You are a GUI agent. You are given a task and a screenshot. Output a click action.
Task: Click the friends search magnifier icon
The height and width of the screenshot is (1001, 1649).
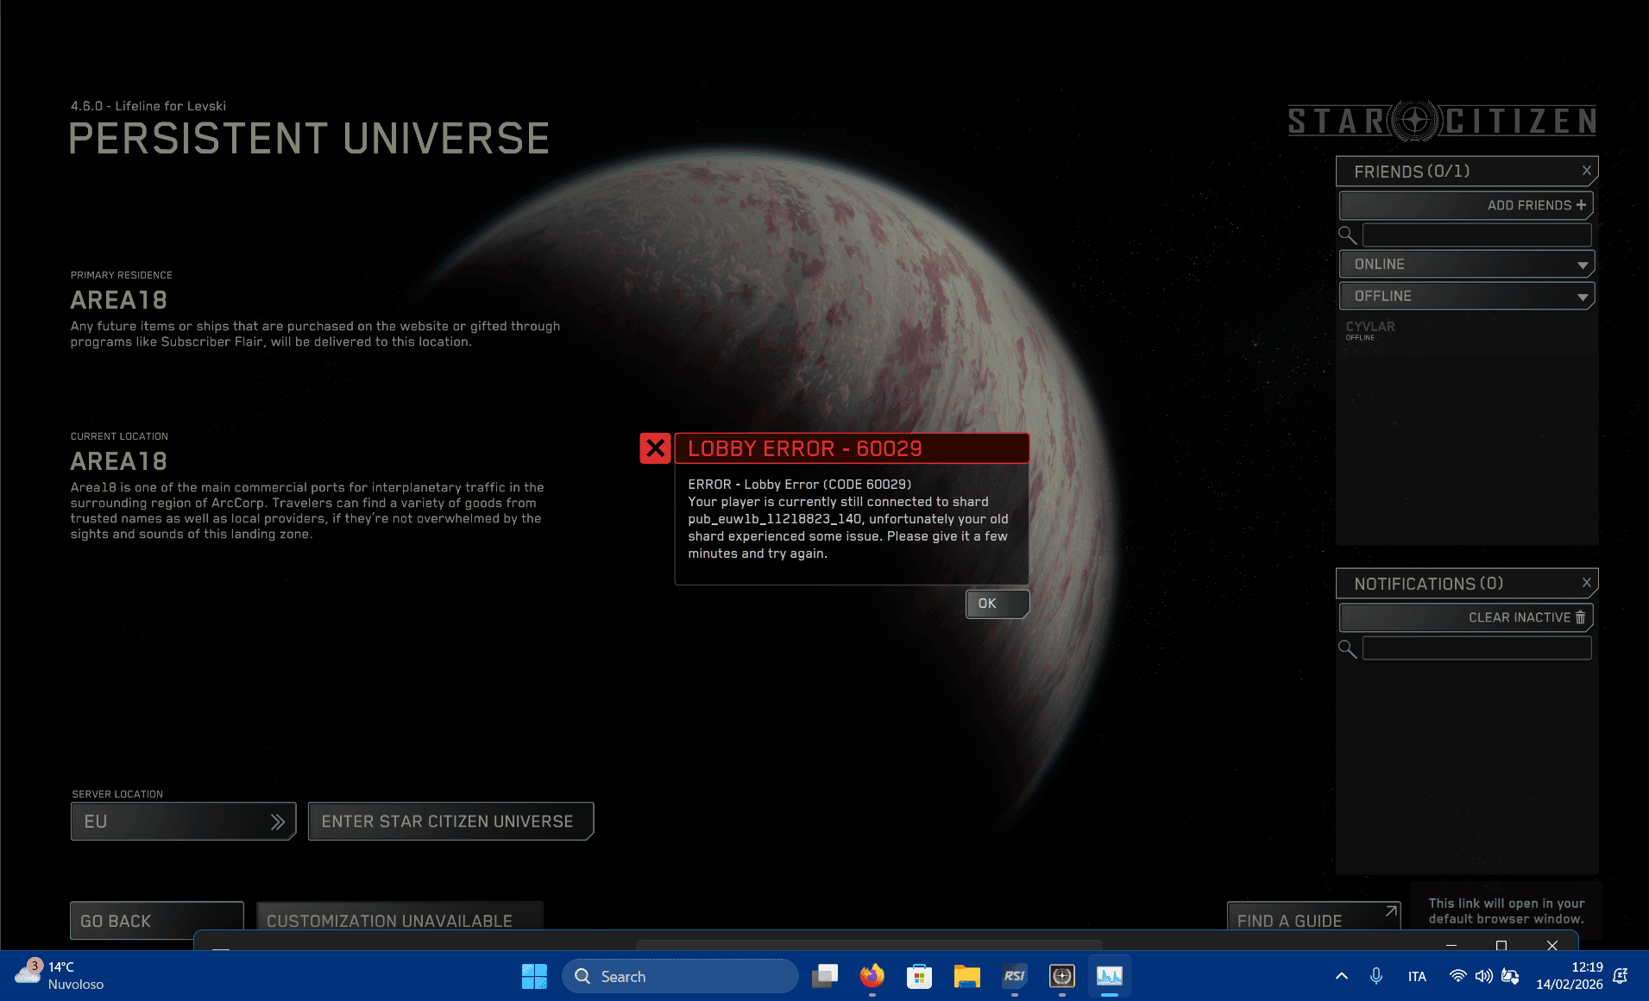click(1347, 235)
